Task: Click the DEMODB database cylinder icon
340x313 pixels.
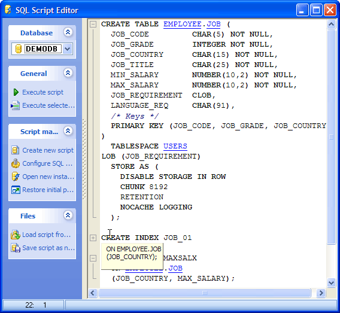Action: click(19, 48)
